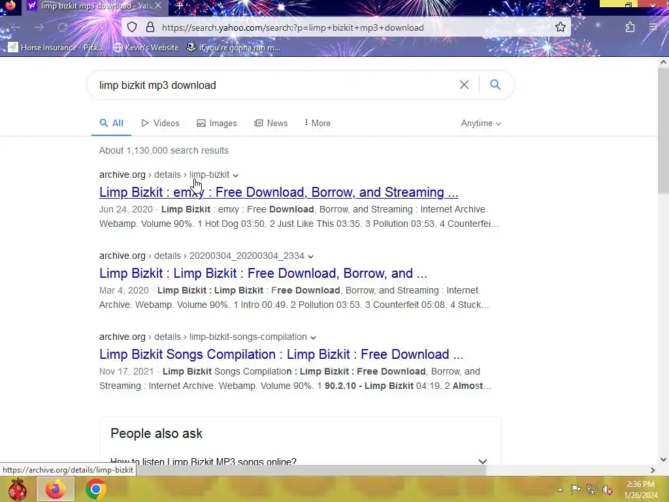This screenshot has height=502, width=669.
Task: Open the Anytime time filter dropdown
Action: (481, 123)
